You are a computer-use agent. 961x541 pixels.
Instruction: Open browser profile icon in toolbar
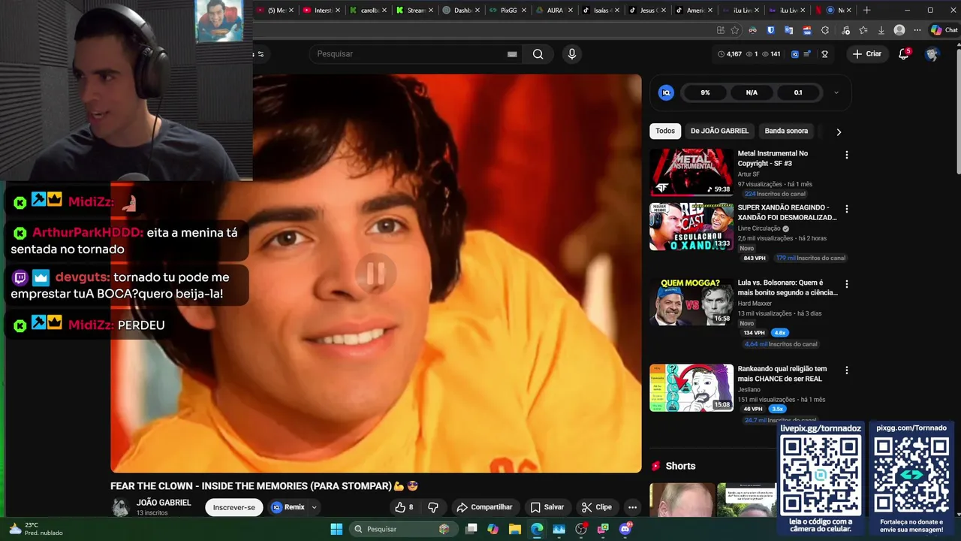(899, 30)
